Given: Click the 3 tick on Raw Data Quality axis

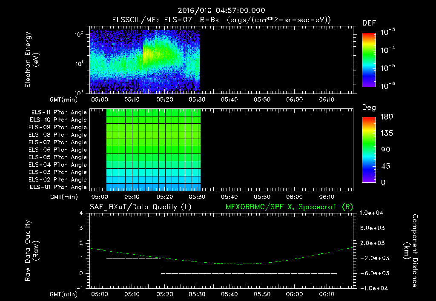Looking at the screenshot, I should point(81,228).
